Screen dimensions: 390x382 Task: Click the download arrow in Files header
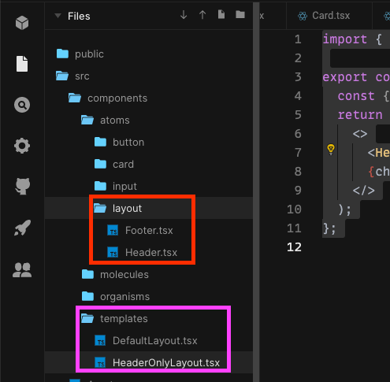tap(184, 15)
